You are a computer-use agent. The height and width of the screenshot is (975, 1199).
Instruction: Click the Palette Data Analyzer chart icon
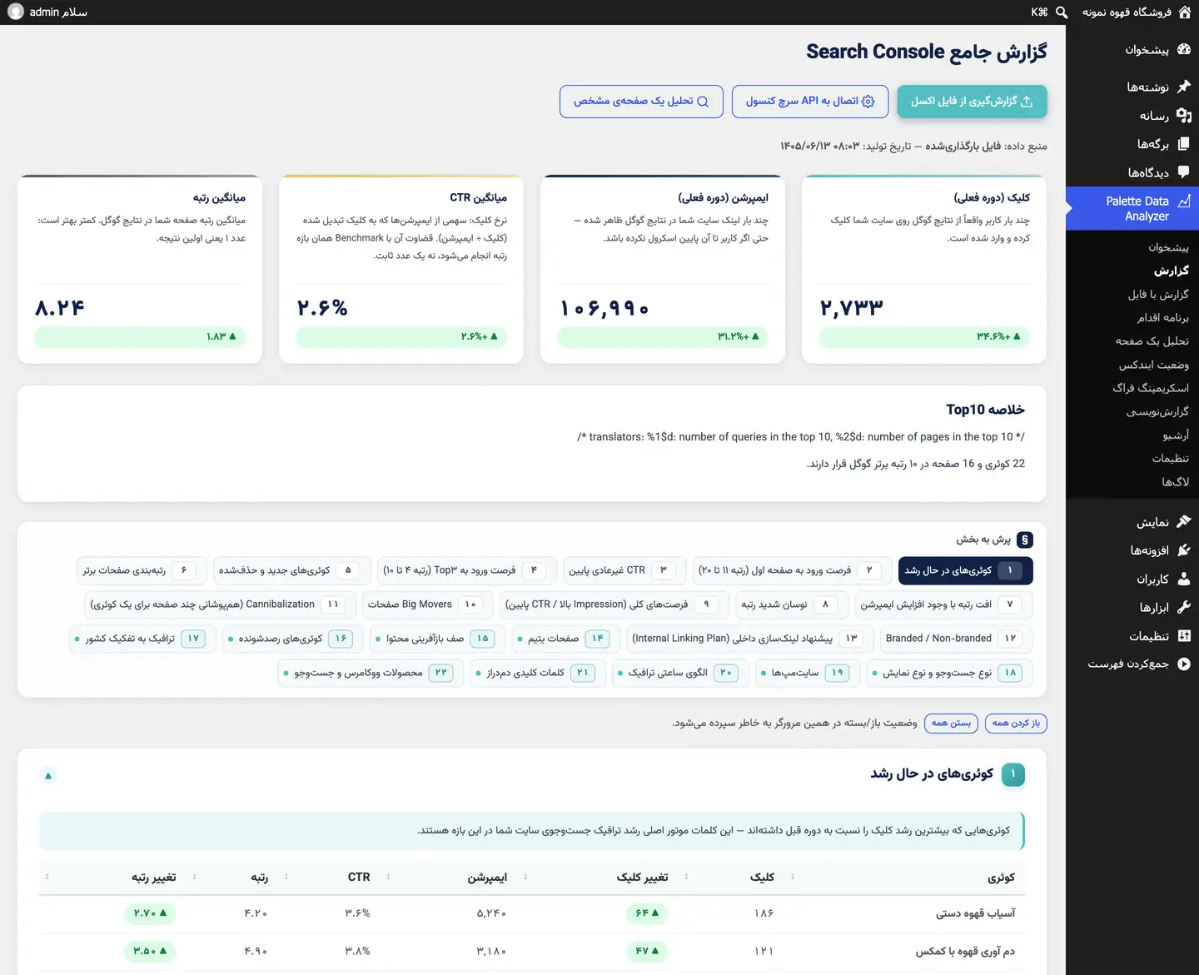pos(1184,201)
